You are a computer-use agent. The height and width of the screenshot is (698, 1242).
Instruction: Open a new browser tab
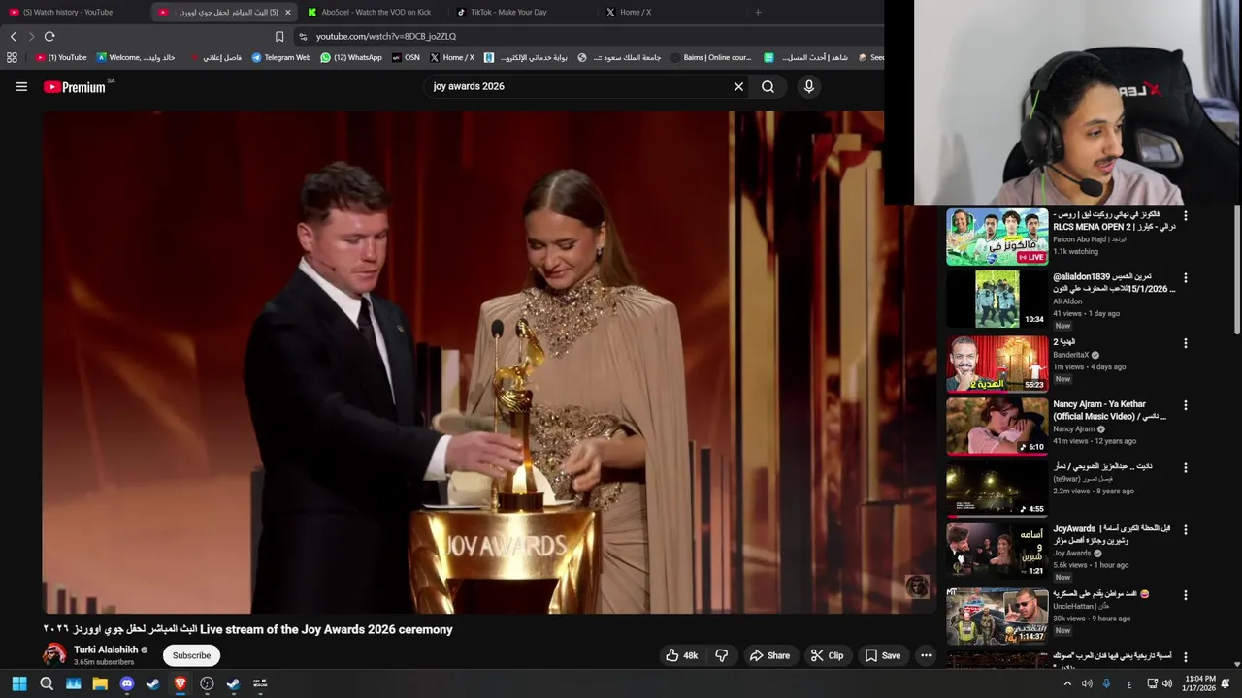[x=758, y=12]
